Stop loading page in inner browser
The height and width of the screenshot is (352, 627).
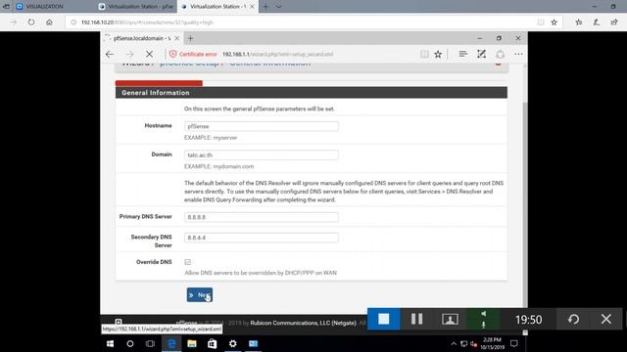149,55
